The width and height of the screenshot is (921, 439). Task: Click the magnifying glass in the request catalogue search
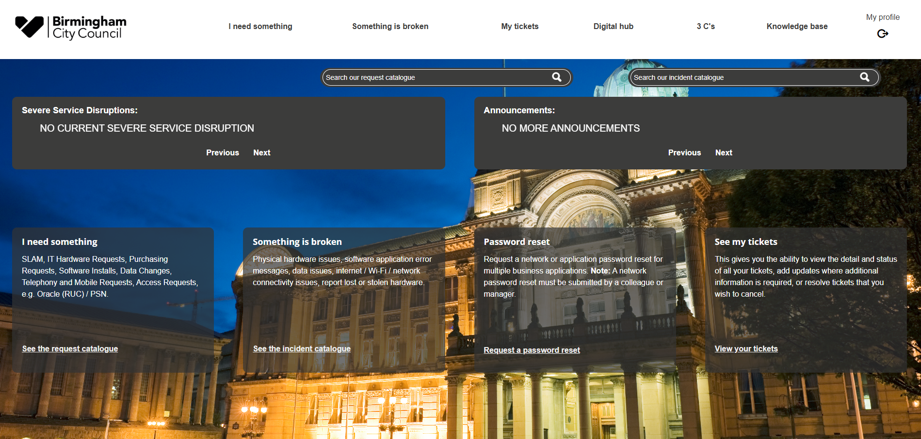(557, 77)
